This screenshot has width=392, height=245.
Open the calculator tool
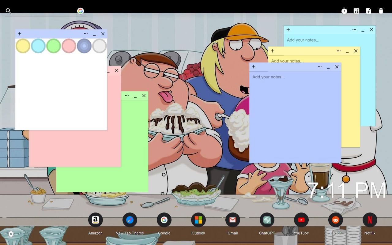[x=356, y=11]
